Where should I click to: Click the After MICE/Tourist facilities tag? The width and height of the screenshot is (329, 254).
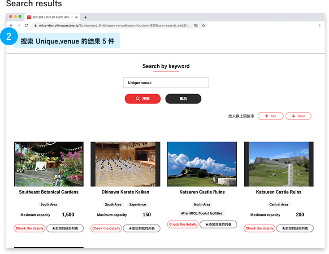pos(202,213)
